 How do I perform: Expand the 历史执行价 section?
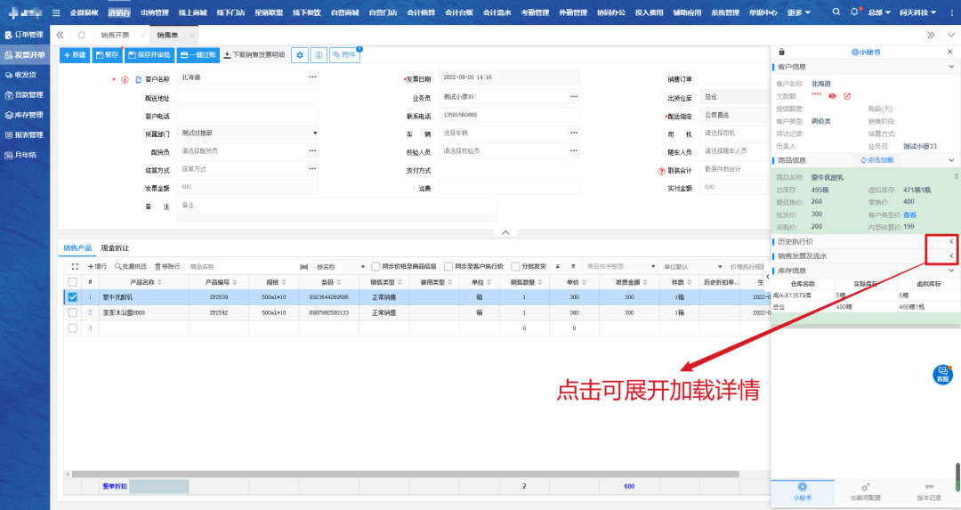pos(951,241)
